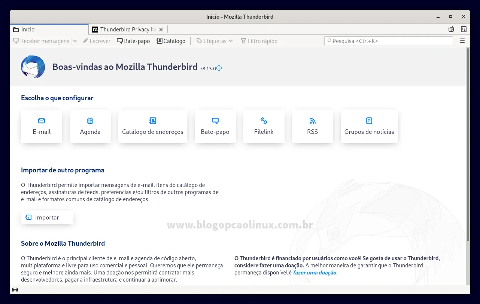Open the Grupos de notícias setup card
Viewport: 480px width, 304px height.
tap(369, 126)
